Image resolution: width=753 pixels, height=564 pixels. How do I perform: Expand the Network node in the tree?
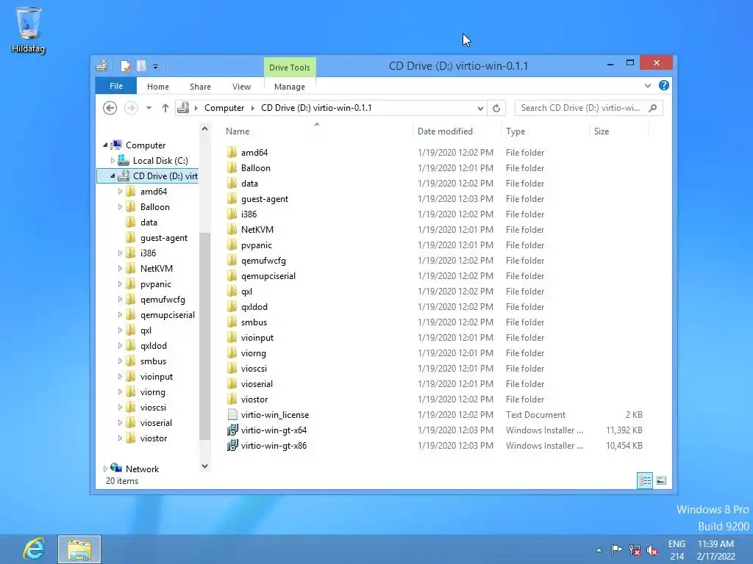(x=105, y=469)
